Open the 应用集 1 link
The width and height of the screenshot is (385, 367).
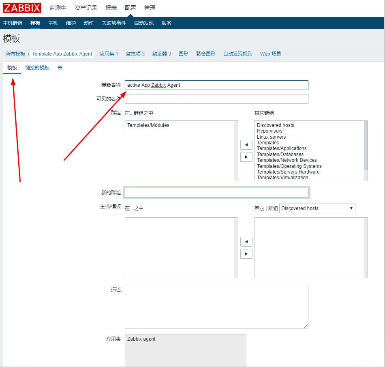coord(109,54)
